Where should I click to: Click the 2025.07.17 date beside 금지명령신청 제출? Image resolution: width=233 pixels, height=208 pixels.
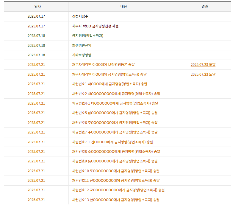tap(36, 26)
